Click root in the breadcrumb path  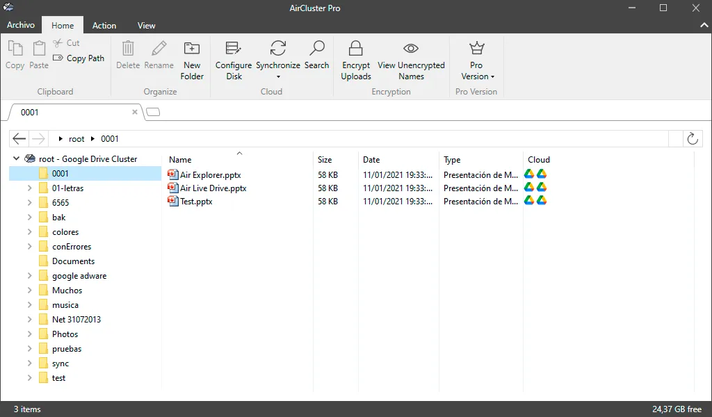coord(76,139)
